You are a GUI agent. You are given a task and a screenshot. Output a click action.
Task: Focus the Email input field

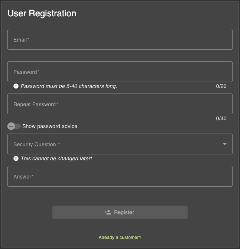[120, 39]
